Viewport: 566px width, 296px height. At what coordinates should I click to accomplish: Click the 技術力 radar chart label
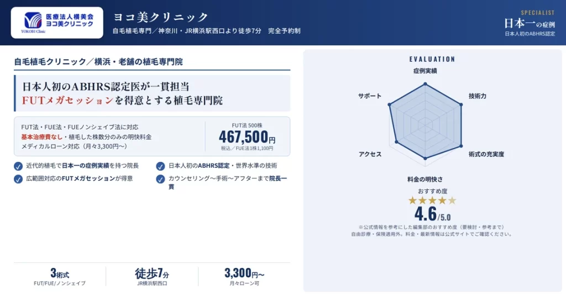coord(477,96)
